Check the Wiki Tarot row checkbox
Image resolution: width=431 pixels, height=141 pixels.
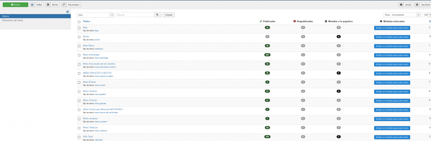[79, 137]
